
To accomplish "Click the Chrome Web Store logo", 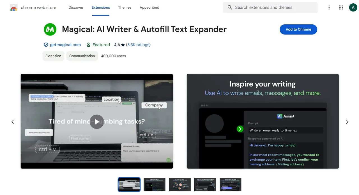I will pos(13,8).
